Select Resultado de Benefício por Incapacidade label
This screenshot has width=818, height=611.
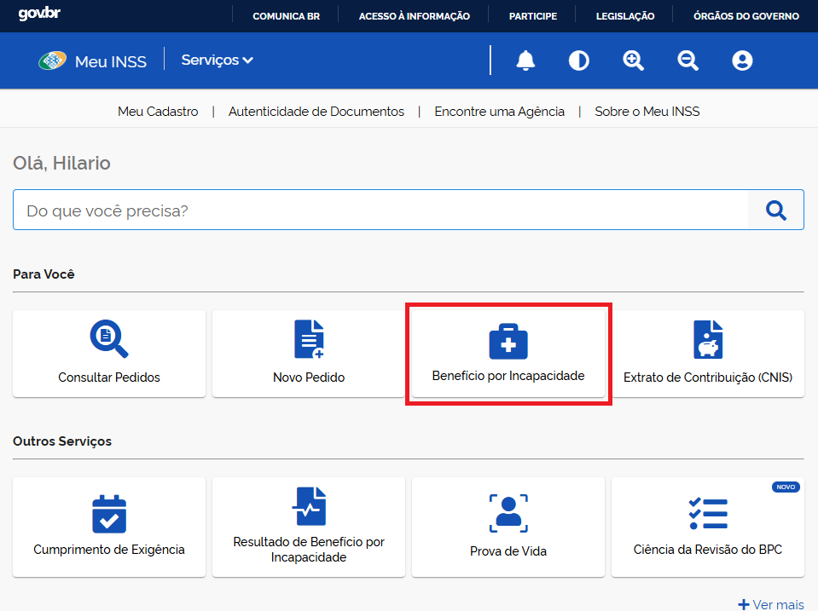pyautogui.click(x=309, y=550)
